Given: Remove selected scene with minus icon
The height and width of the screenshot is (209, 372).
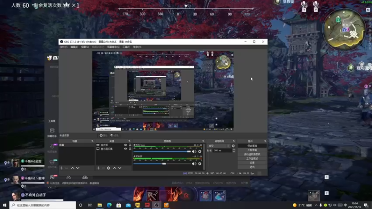Looking at the screenshot, I should 66,168.
